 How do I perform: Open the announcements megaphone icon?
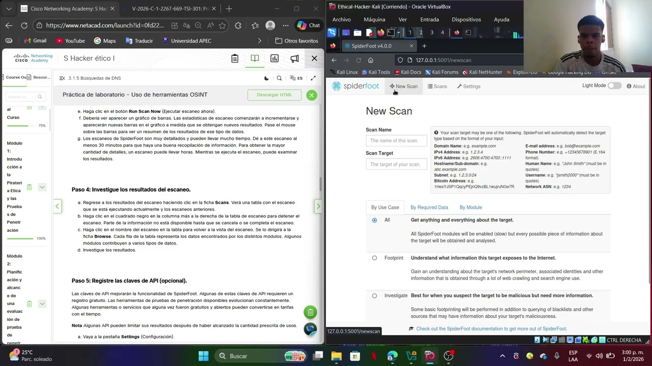294,58
